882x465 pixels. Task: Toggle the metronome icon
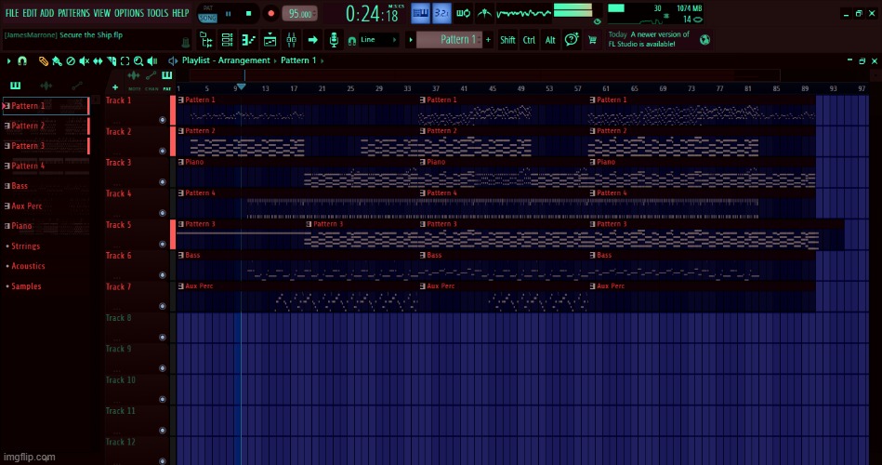484,13
